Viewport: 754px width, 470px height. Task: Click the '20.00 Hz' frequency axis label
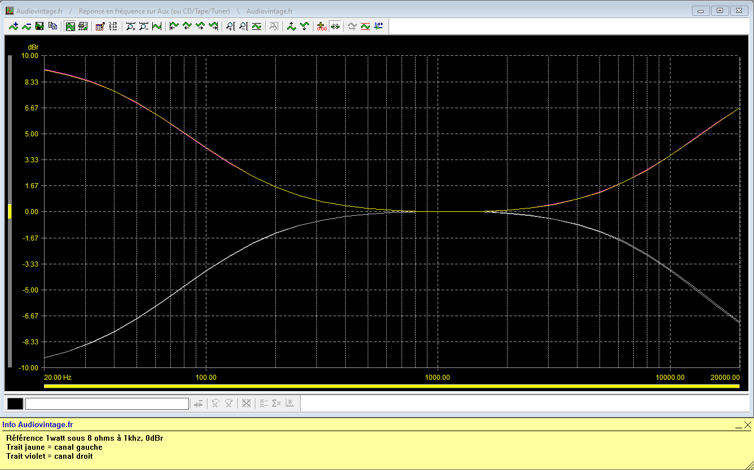point(58,377)
